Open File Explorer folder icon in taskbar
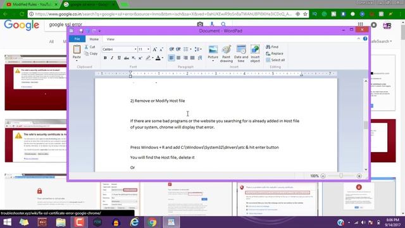The image size is (405, 228). point(61,222)
